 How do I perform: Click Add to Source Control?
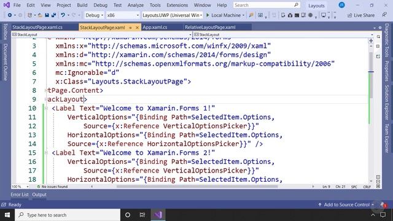[346, 204]
